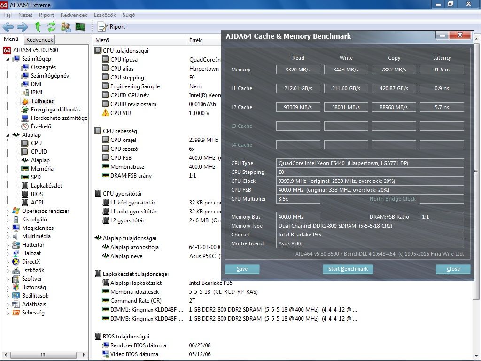
Task: Click the Lapkakészlet tree icon
Action: pyautogui.click(x=25, y=185)
